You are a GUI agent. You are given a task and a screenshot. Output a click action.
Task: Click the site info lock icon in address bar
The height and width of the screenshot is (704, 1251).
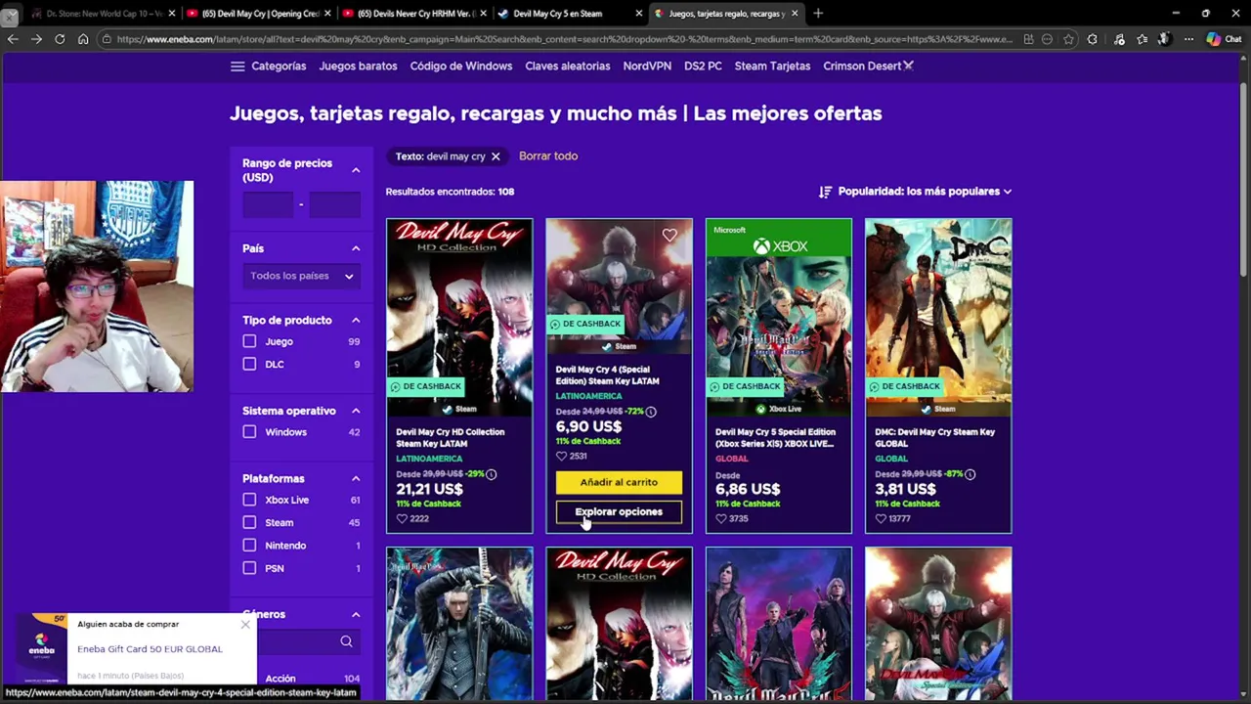[107, 39]
